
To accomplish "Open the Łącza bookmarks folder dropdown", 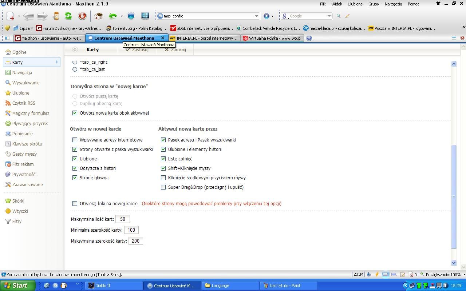I will [x=23, y=28].
